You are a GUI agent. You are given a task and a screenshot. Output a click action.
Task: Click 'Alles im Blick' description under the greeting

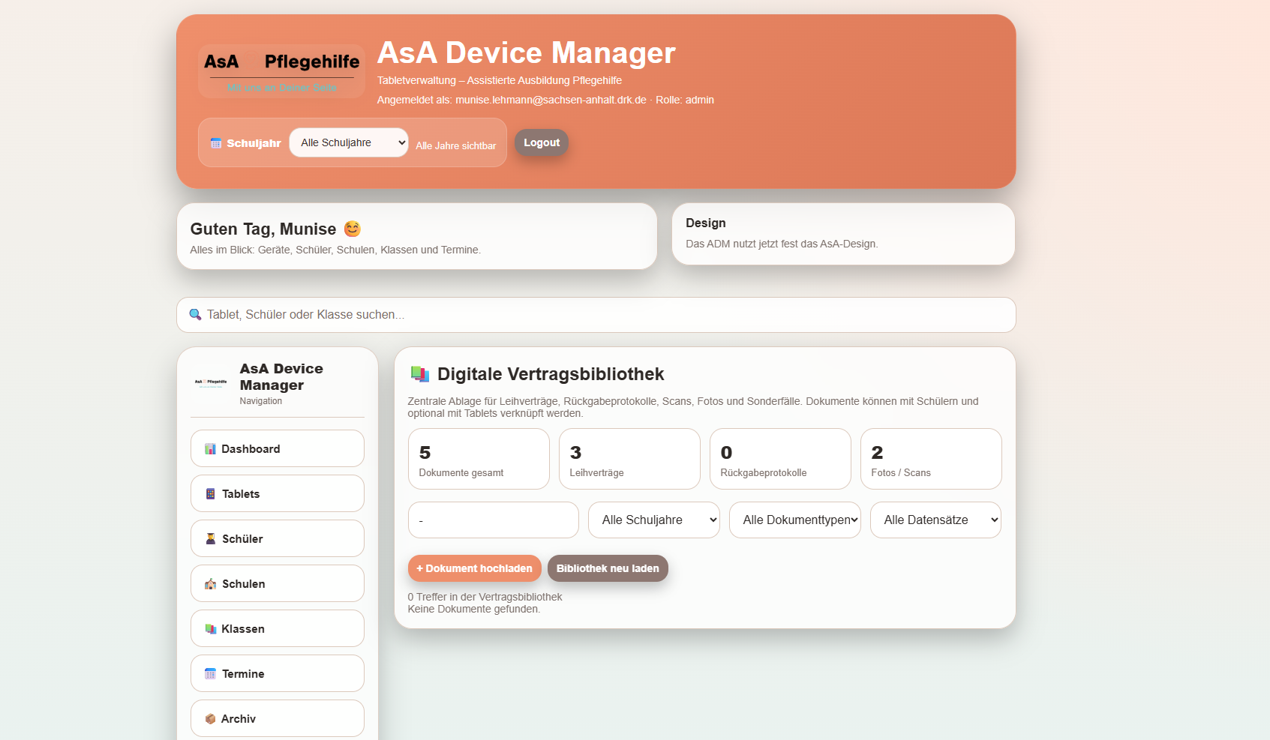[335, 250]
